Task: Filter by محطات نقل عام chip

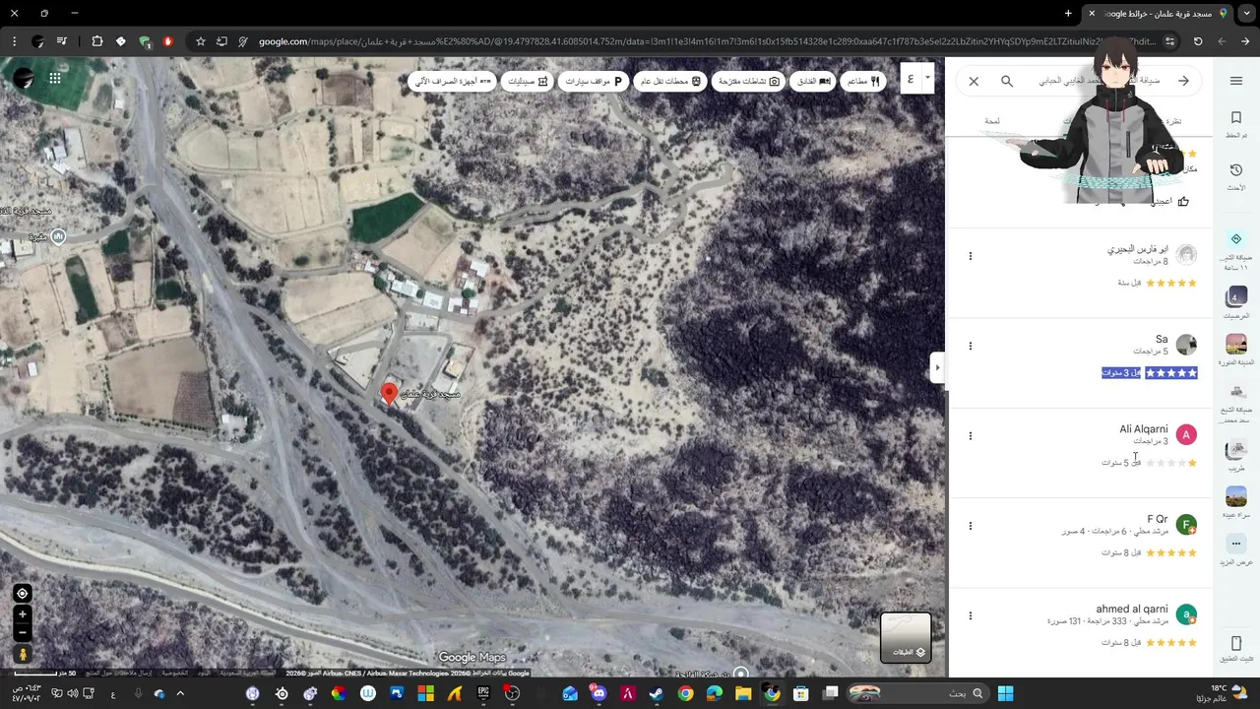Action: (x=670, y=81)
